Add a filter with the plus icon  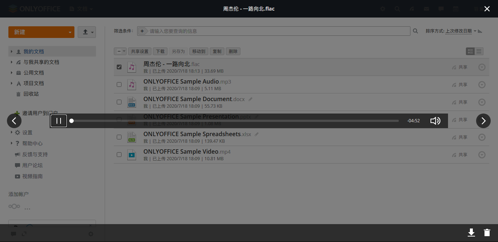(x=142, y=31)
